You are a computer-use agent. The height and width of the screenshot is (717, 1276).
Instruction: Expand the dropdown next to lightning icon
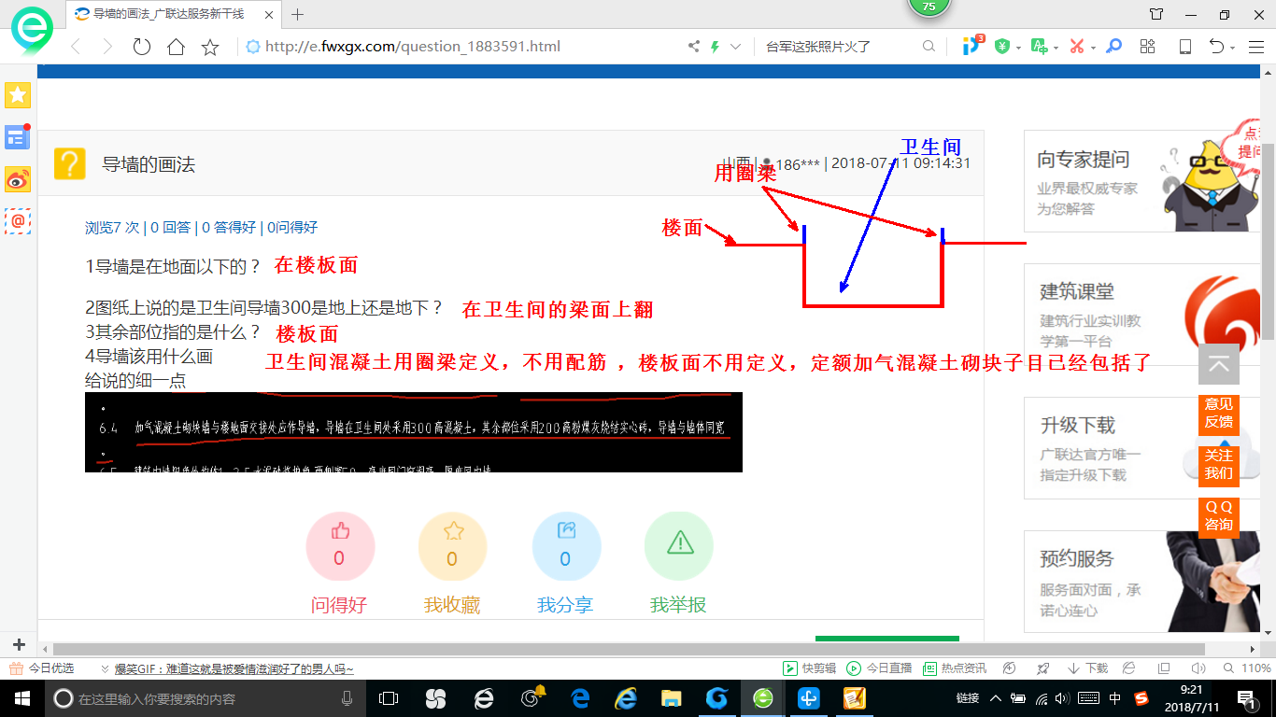(x=735, y=47)
